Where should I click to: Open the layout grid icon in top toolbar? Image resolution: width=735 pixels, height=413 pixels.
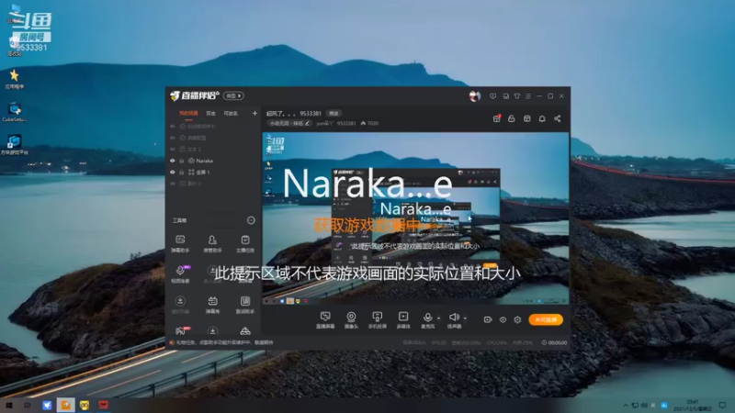(526, 119)
